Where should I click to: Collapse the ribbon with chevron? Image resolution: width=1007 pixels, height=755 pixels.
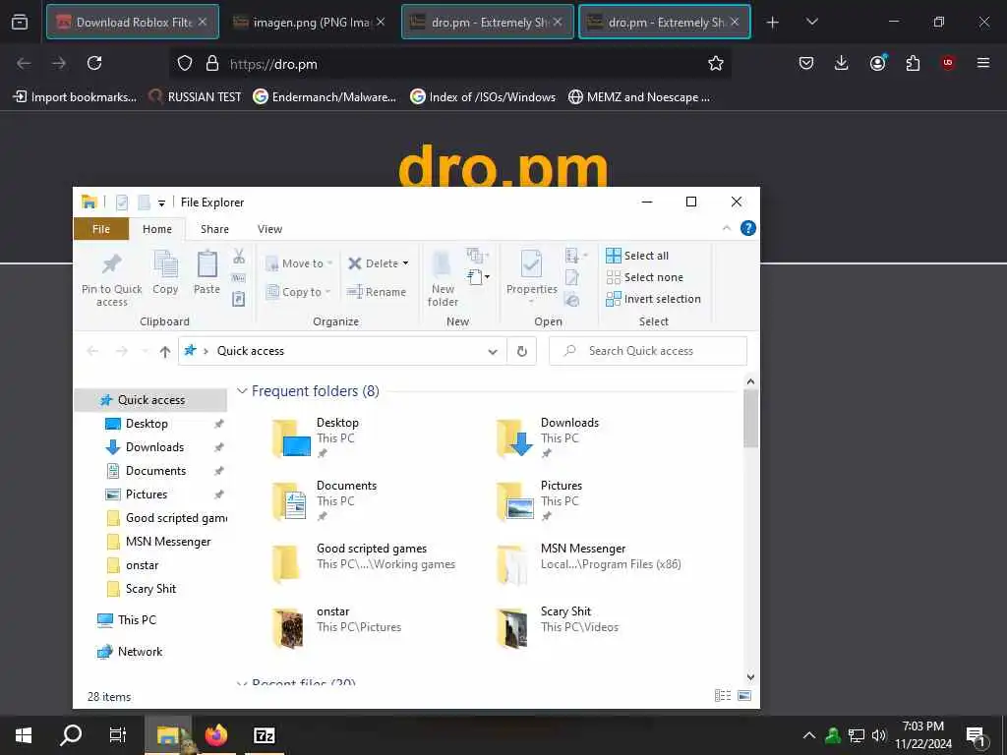727,228
